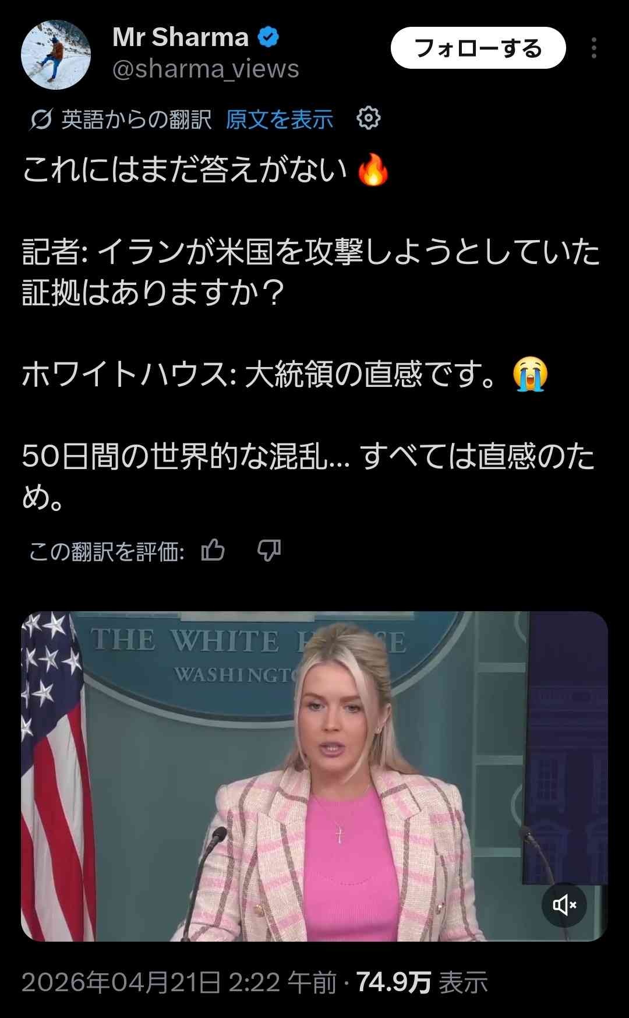Open Mr Sharma's profile picture
This screenshot has width=629, height=1018.
click(x=56, y=55)
